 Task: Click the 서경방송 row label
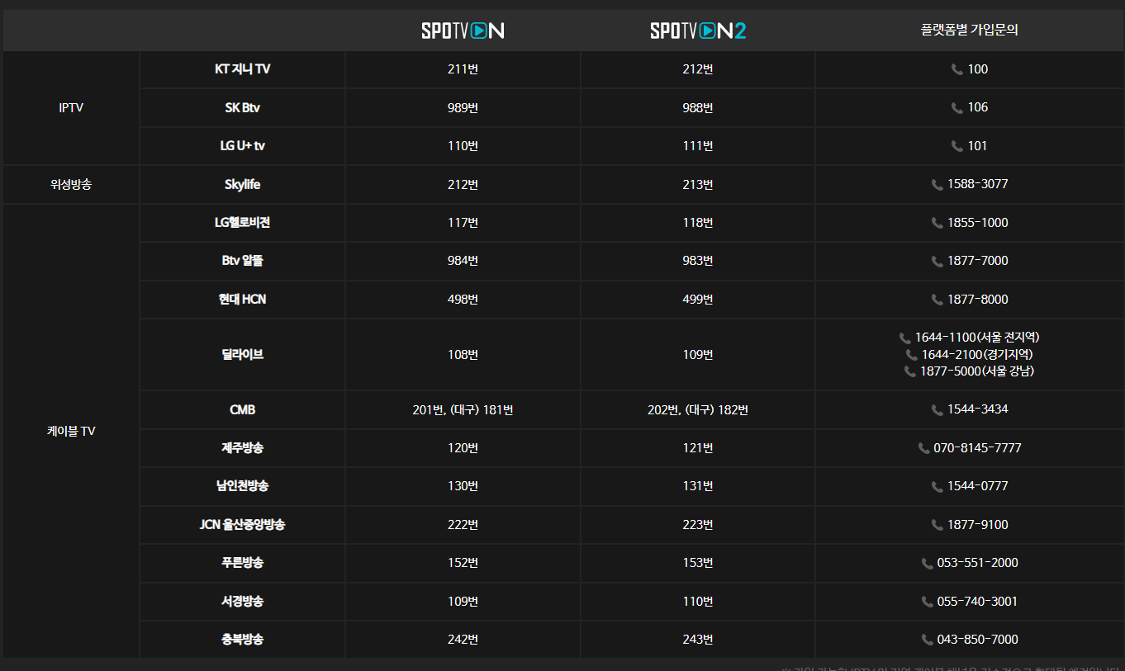click(x=242, y=602)
